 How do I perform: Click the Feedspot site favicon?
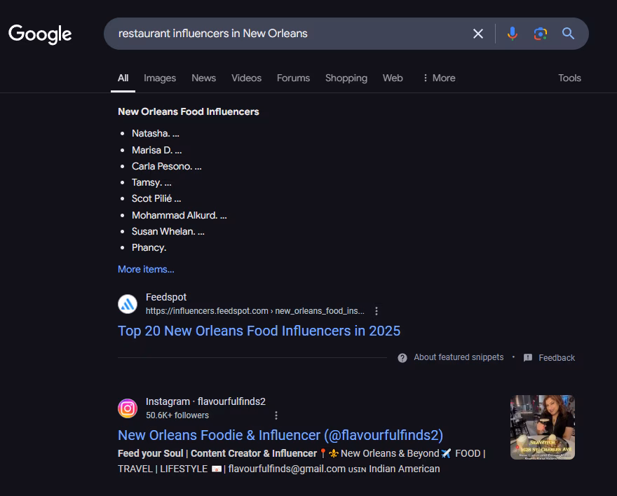[x=128, y=304]
